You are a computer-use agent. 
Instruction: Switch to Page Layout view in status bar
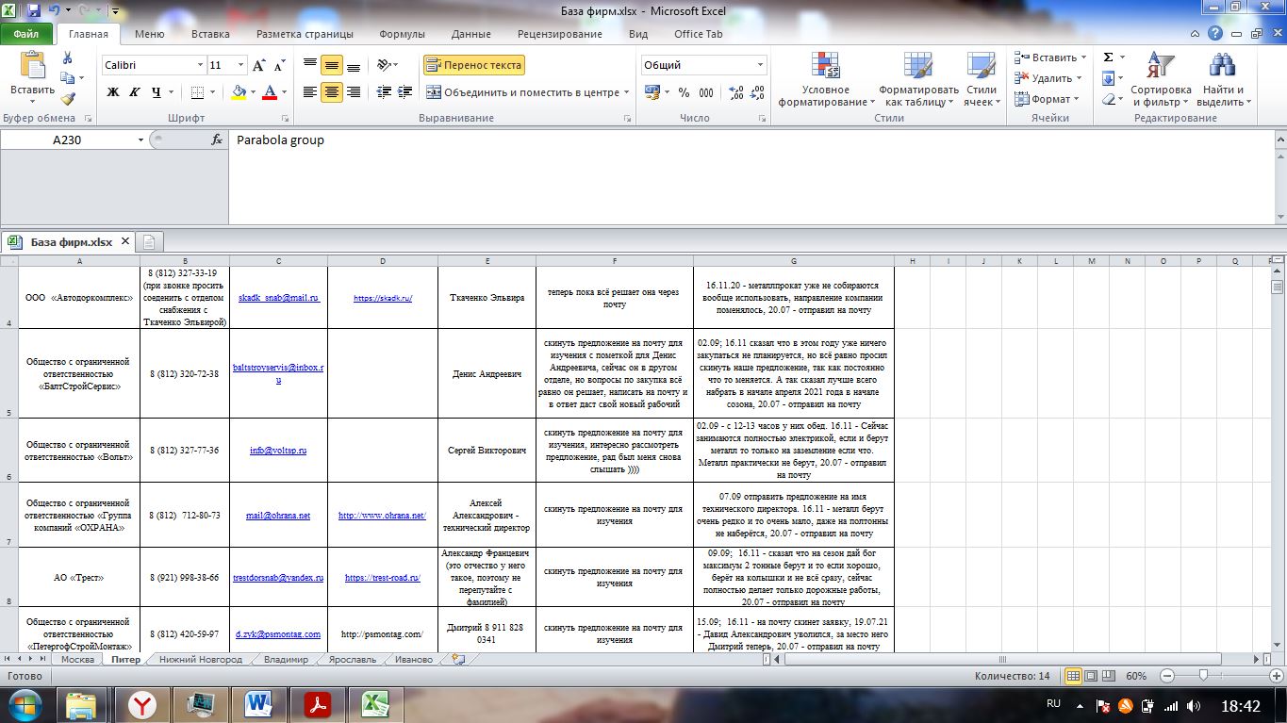(1091, 677)
